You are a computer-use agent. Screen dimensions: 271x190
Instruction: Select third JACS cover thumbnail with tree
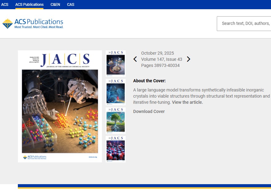coord(115,121)
